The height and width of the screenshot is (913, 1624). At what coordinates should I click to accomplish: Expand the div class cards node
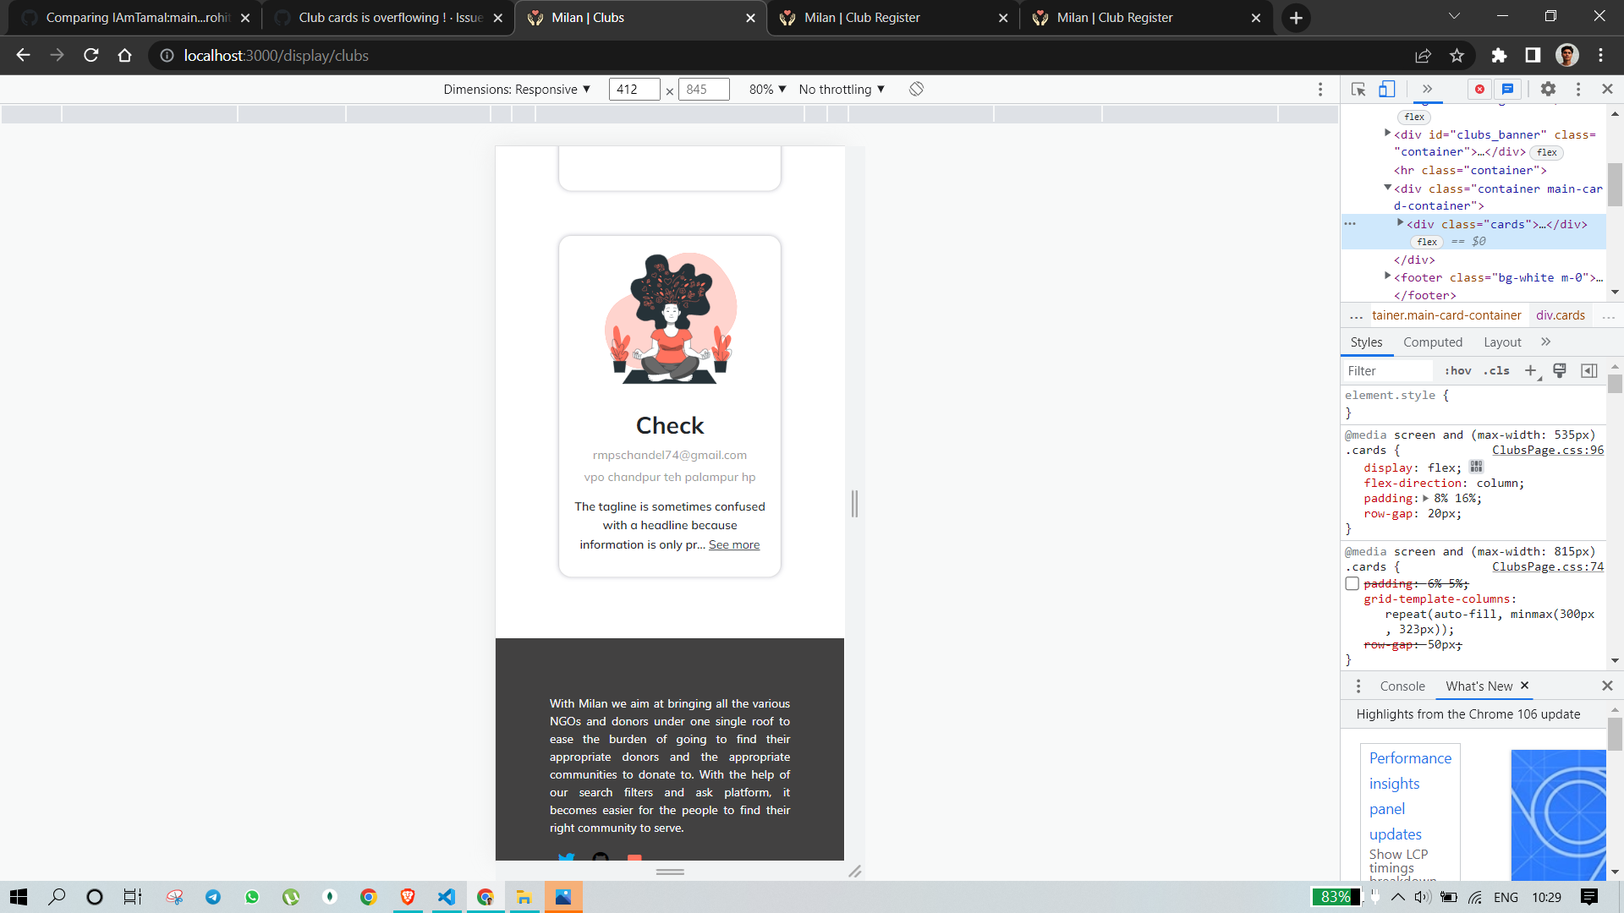click(x=1400, y=223)
